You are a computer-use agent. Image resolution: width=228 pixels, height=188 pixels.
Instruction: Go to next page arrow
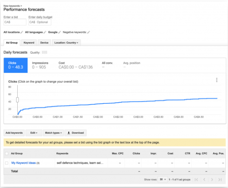[212, 180]
